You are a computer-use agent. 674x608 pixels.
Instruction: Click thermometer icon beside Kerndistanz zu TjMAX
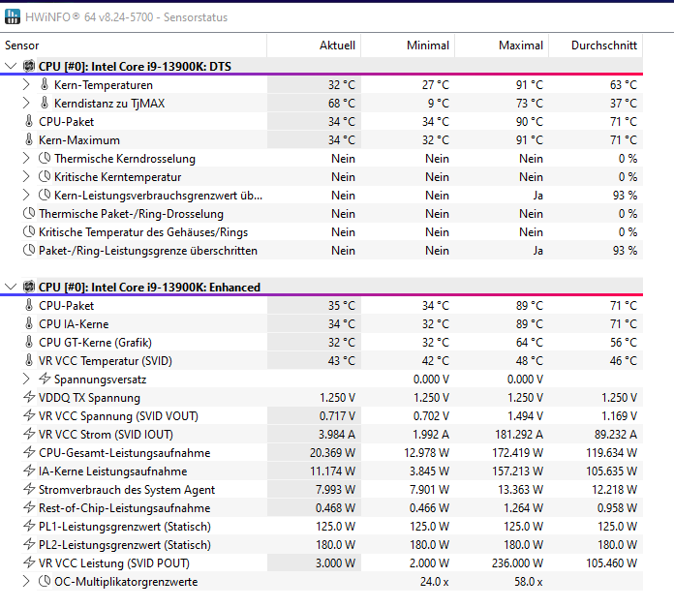click(x=45, y=103)
